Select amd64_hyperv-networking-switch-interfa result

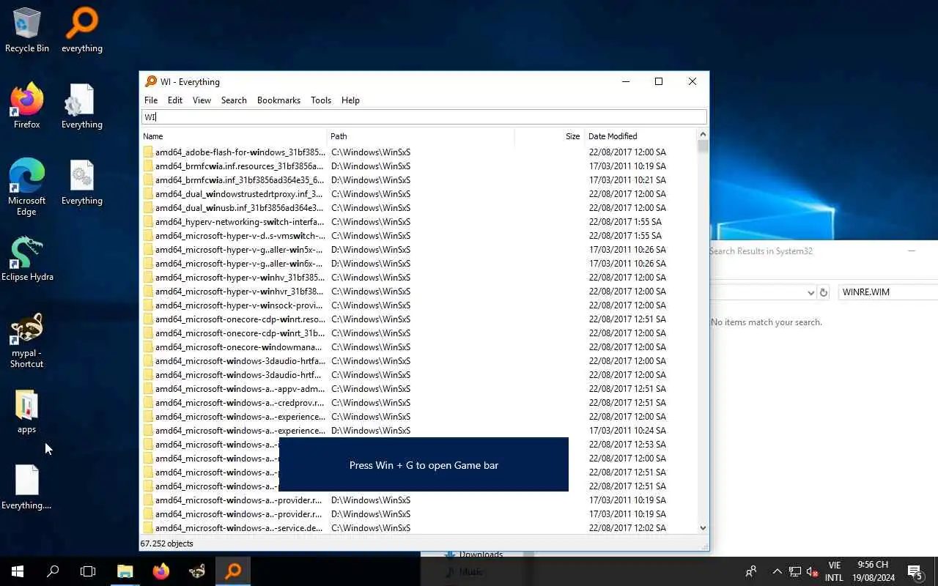coord(418,222)
